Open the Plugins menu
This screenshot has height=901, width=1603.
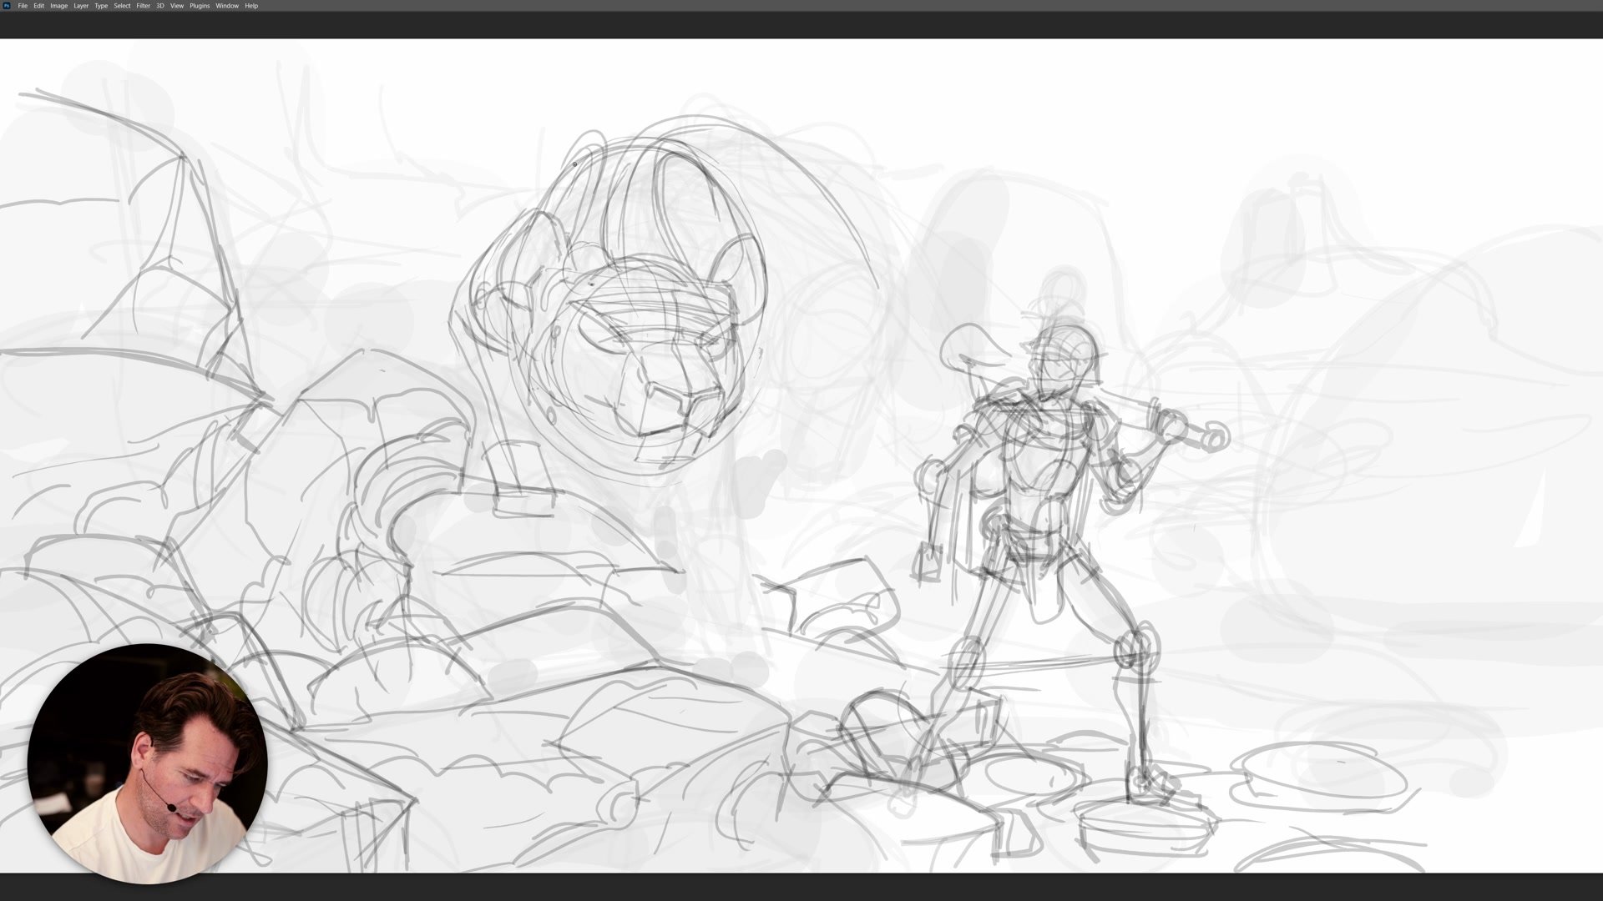200,6
